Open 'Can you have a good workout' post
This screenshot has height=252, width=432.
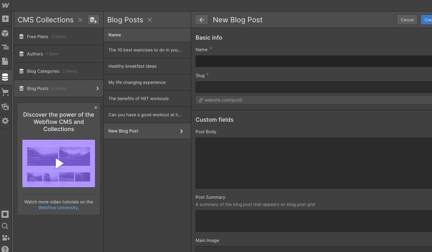pos(147,115)
